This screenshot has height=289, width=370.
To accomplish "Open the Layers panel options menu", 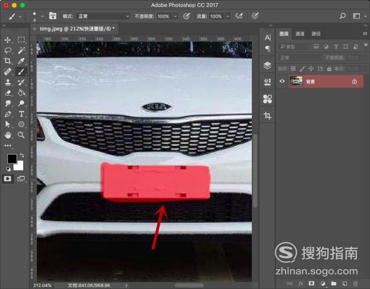I will 365,34.
